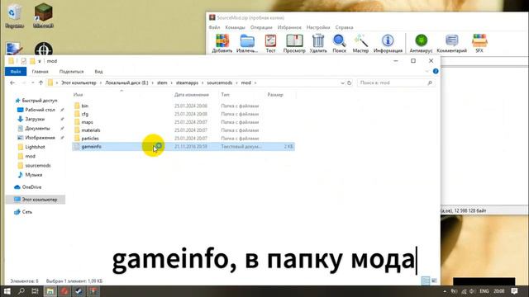This screenshot has width=529, height=297.
Task: Click WinRAR Find (Поиск) toolbar icon
Action: pyautogui.click(x=340, y=44)
